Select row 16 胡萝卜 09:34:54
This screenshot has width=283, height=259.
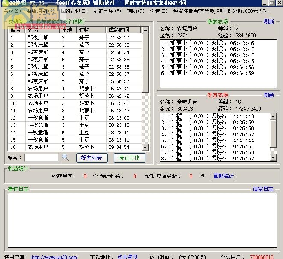(x=75, y=147)
